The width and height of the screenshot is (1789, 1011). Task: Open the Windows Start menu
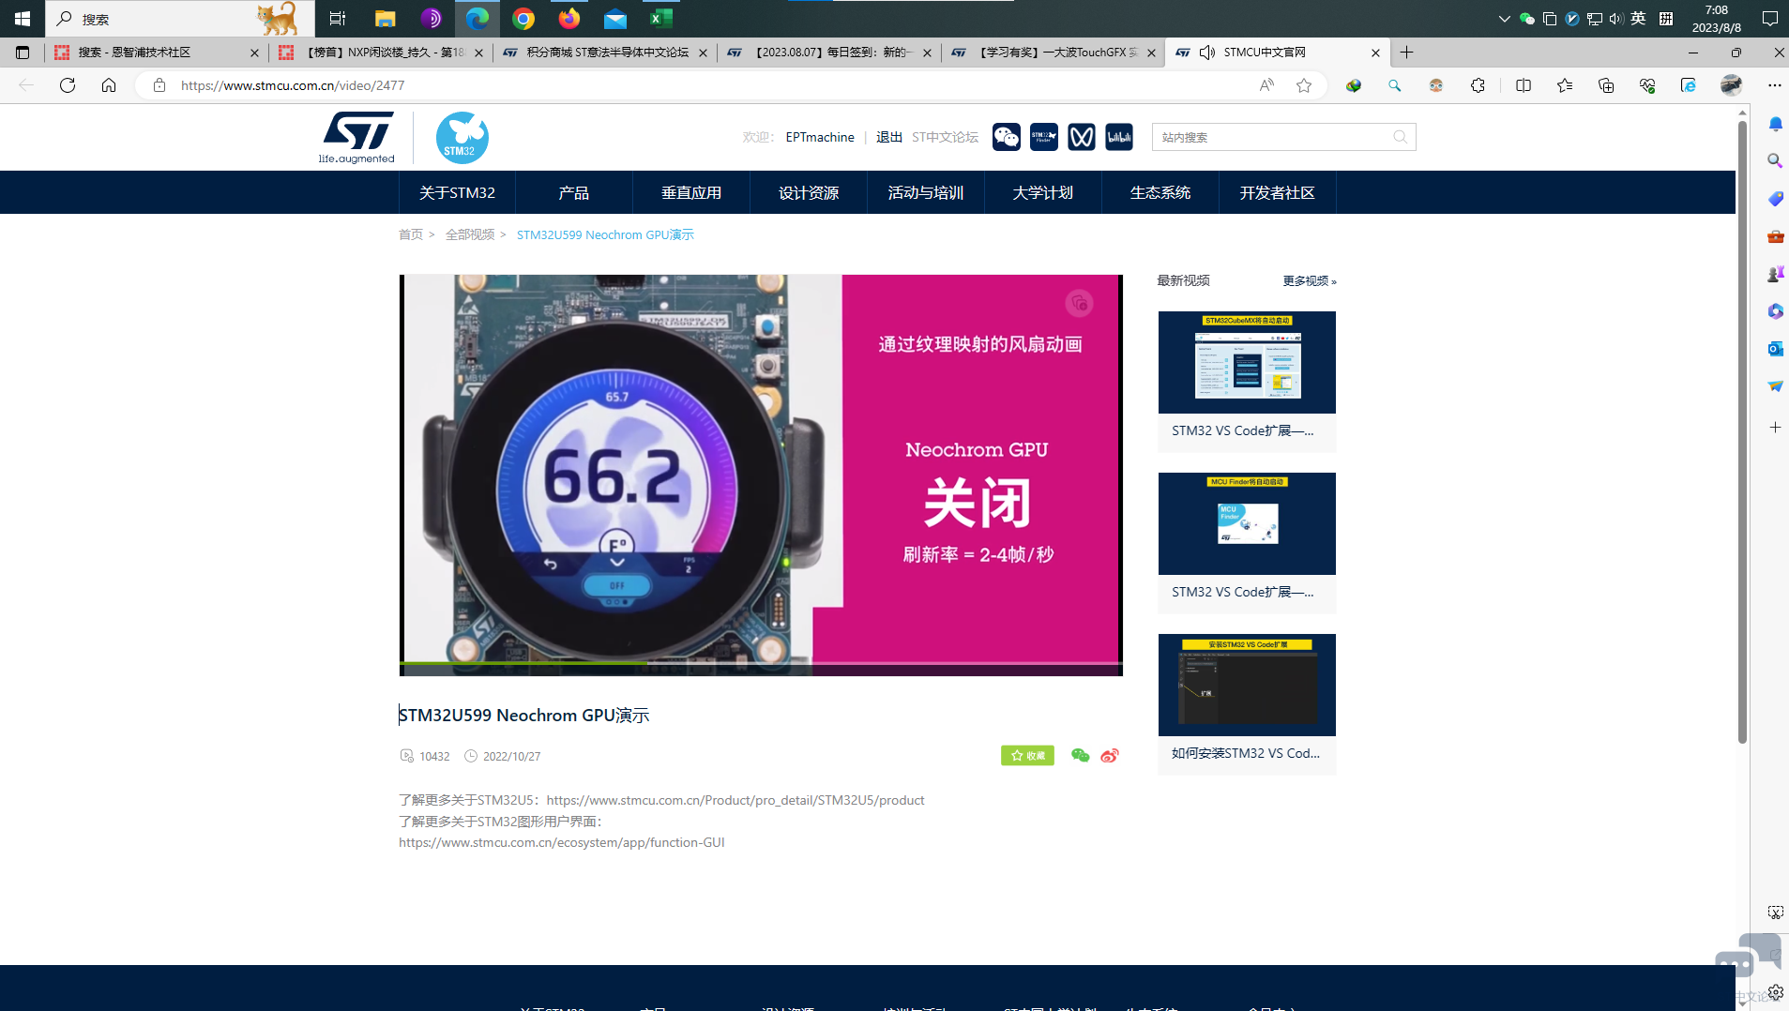[x=23, y=19]
